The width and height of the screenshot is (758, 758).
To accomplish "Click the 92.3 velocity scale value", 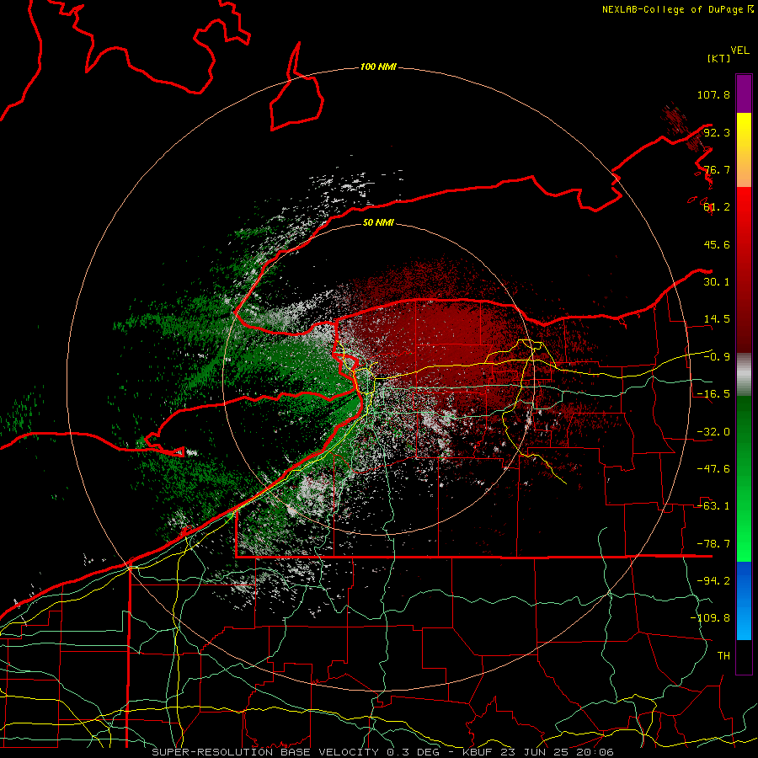I will pyautogui.click(x=717, y=132).
